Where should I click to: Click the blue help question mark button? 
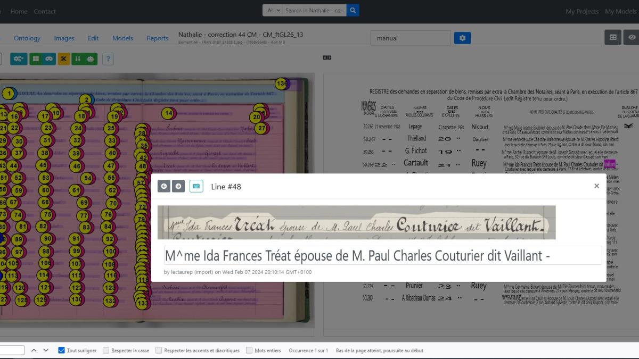pyautogui.click(x=108, y=59)
